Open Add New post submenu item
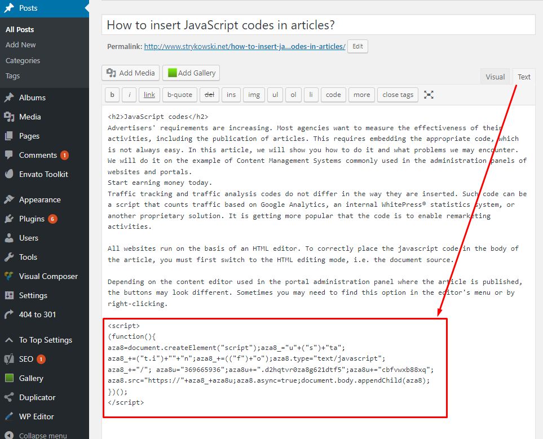543x439 pixels. coord(20,45)
